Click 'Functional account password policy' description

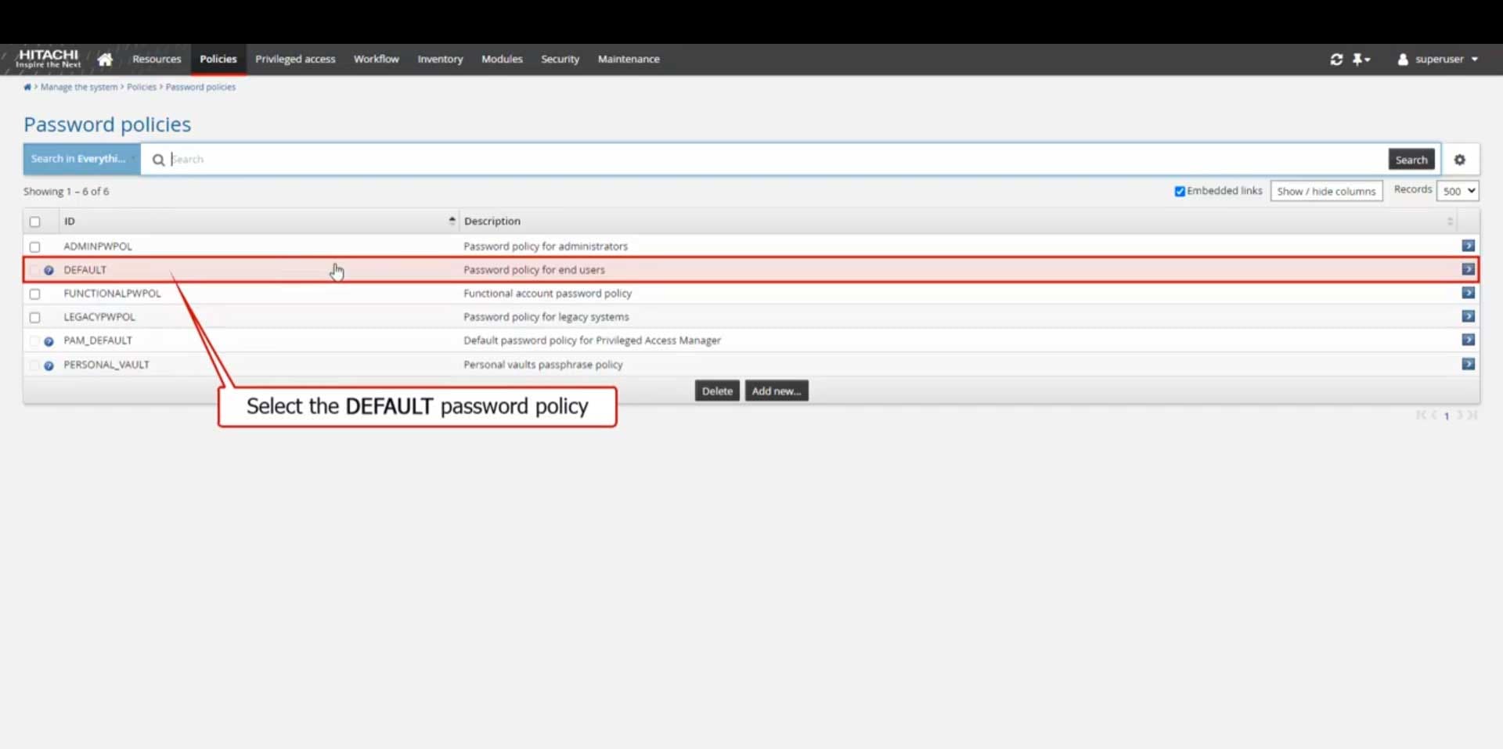(547, 293)
